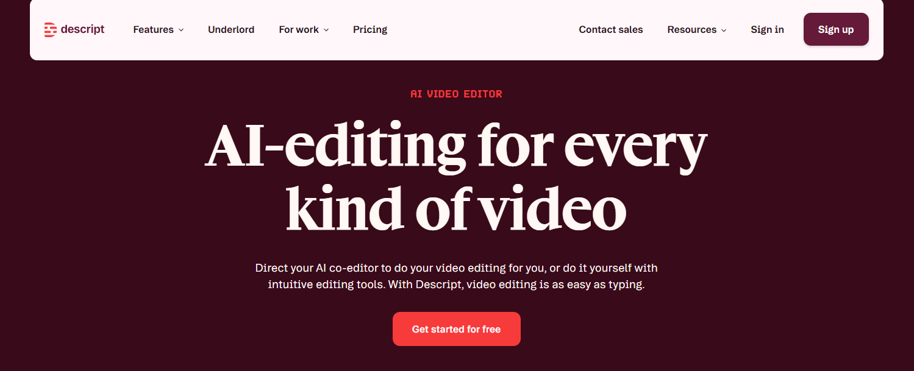Go to the Underlord page
This screenshot has width=914, height=371.
(x=231, y=29)
